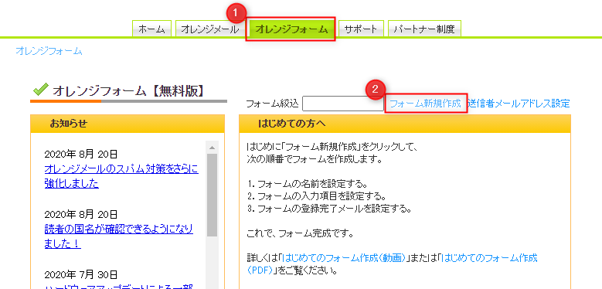Select the オレンジフォーム tab

[x=291, y=29]
